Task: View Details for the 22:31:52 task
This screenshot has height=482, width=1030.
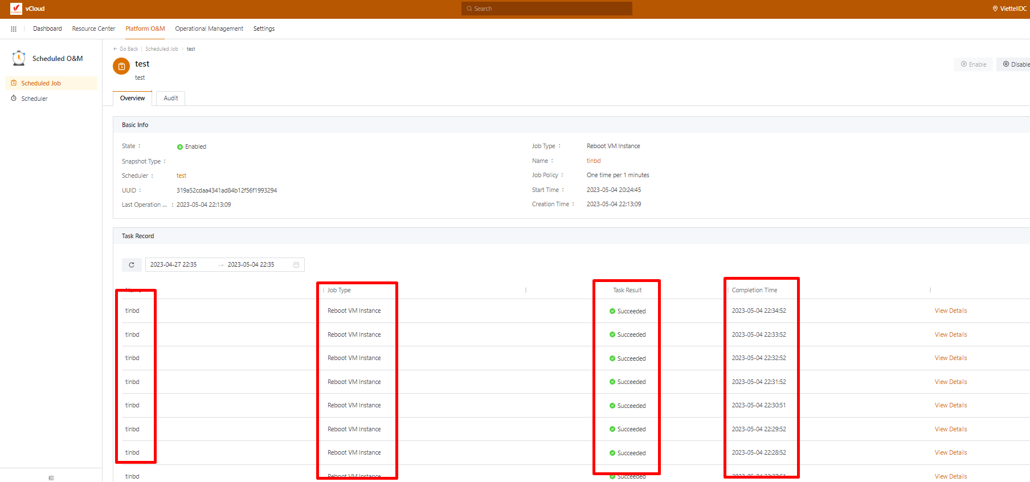Action: pyautogui.click(x=951, y=382)
